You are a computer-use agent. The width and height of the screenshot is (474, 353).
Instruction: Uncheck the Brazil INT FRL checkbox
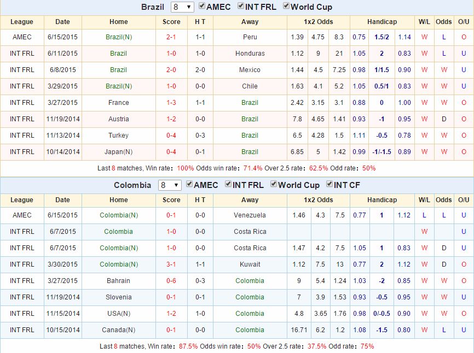pos(241,6)
